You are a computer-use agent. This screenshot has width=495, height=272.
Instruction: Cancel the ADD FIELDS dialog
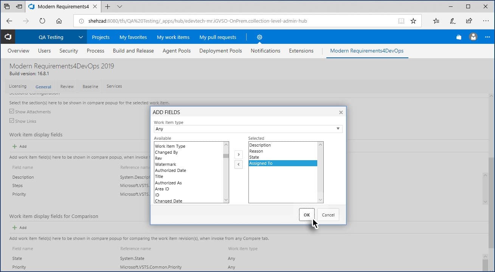coord(328,215)
